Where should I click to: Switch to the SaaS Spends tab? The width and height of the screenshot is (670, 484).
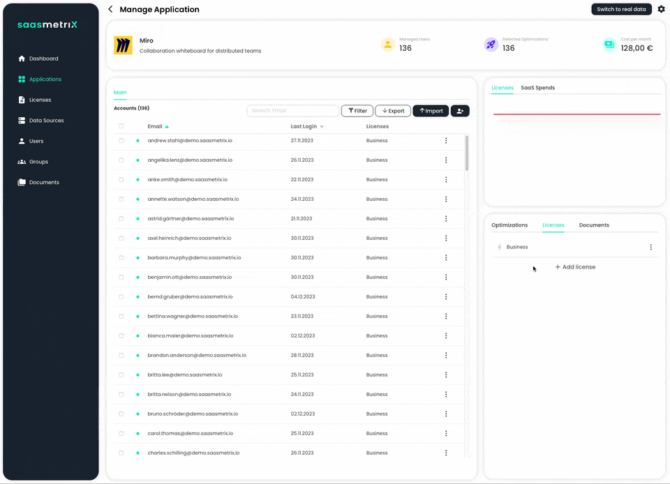coord(537,88)
